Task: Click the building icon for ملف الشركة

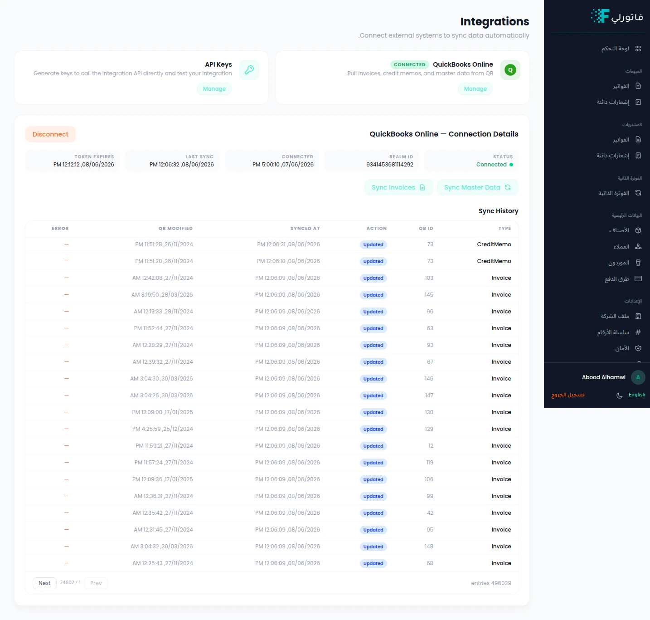Action: pos(638,316)
